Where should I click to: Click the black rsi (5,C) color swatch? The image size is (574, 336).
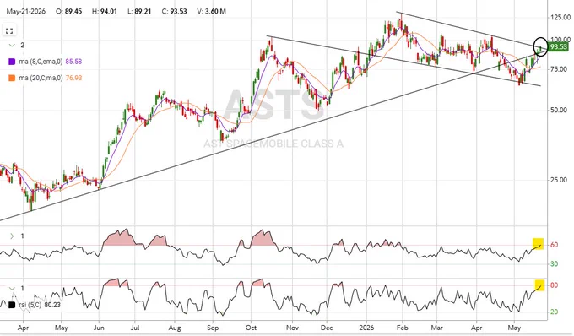[x=12, y=305]
